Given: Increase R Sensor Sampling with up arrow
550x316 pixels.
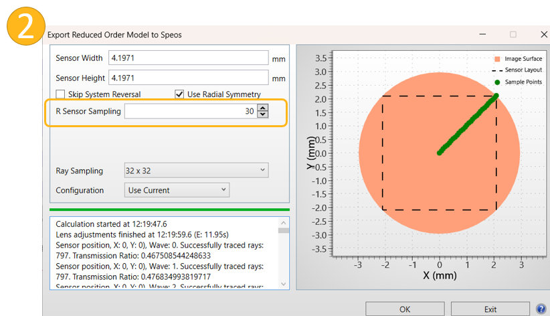Looking at the screenshot, I should tap(263, 108).
